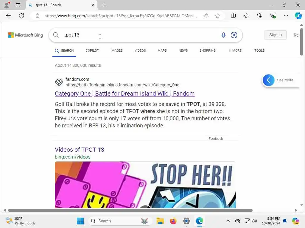Screen dimensions: 305x228
Task: Click horizontal scrollbar right arrow
Action: click(296, 210)
